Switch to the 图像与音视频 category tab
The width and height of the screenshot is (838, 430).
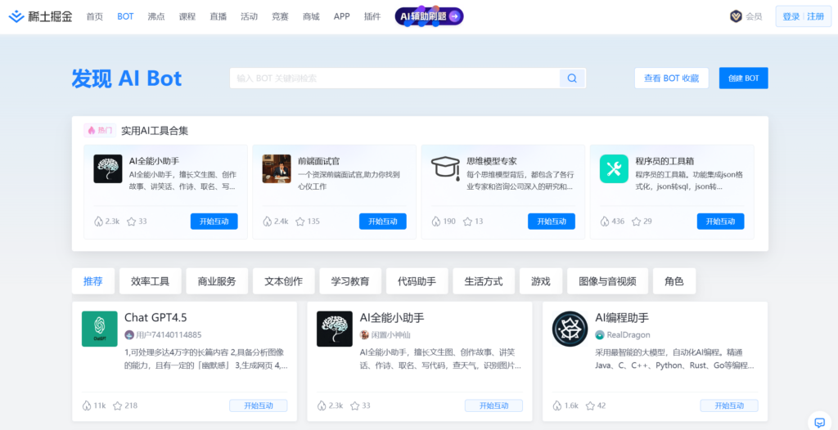[608, 281]
